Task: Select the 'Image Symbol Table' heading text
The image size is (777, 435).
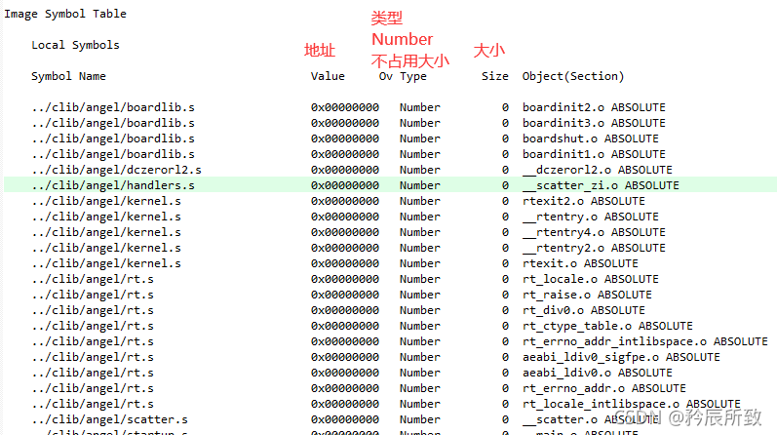Action: (x=65, y=14)
